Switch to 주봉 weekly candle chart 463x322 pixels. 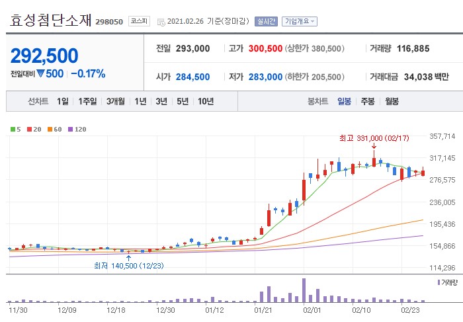[368, 102]
